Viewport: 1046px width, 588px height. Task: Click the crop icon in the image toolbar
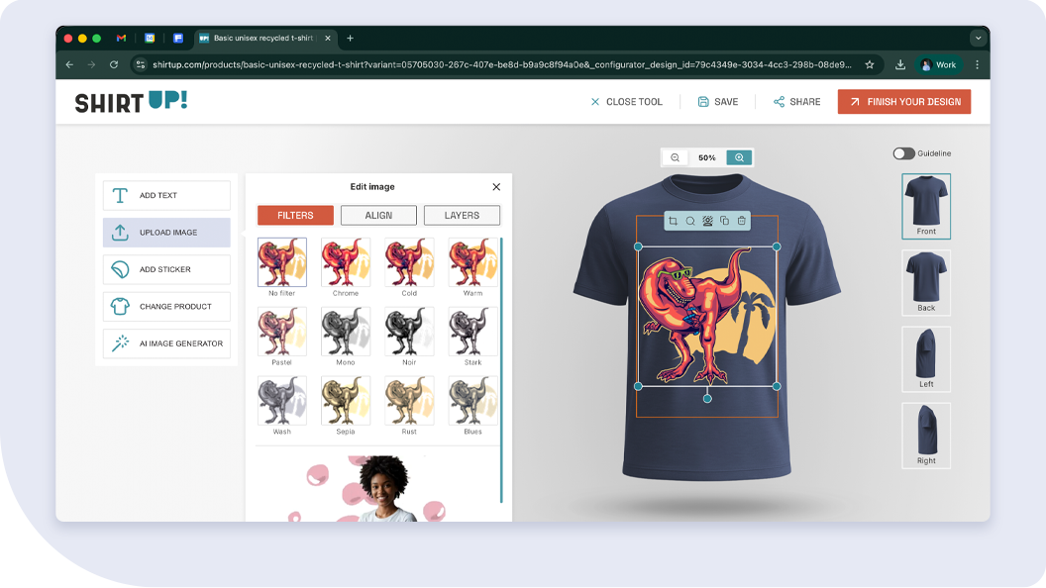(674, 221)
